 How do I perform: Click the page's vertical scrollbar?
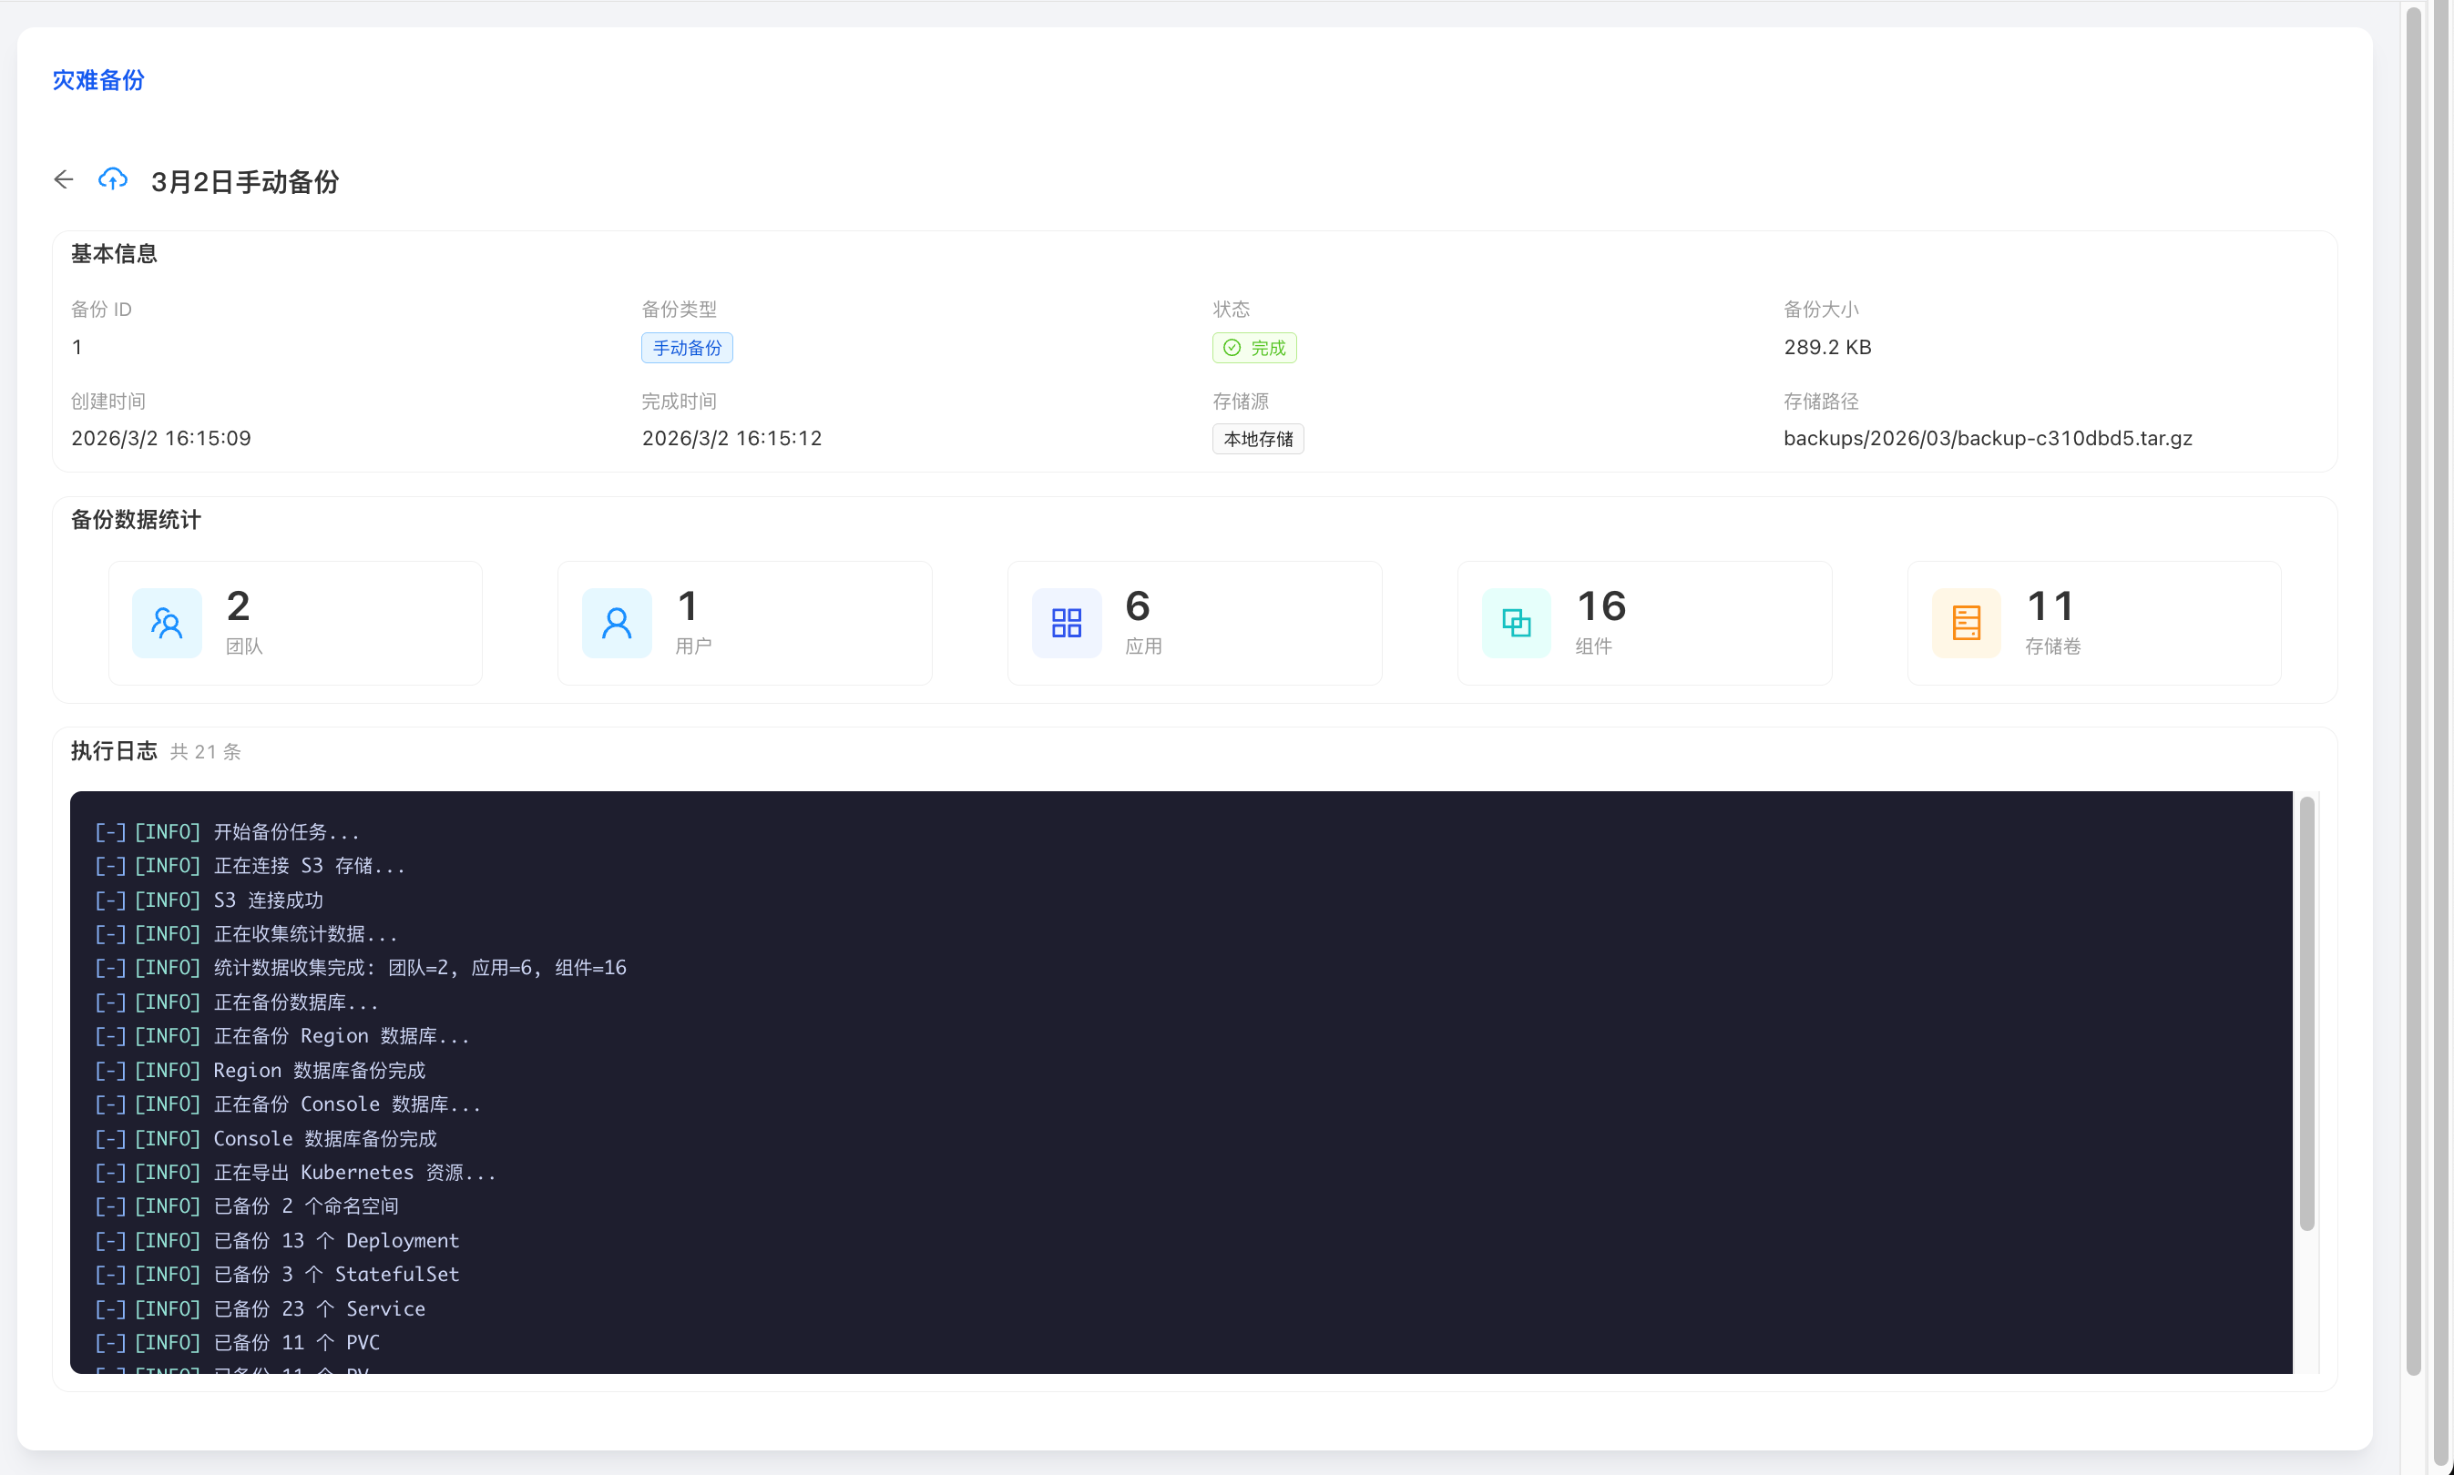[x=2412, y=696]
